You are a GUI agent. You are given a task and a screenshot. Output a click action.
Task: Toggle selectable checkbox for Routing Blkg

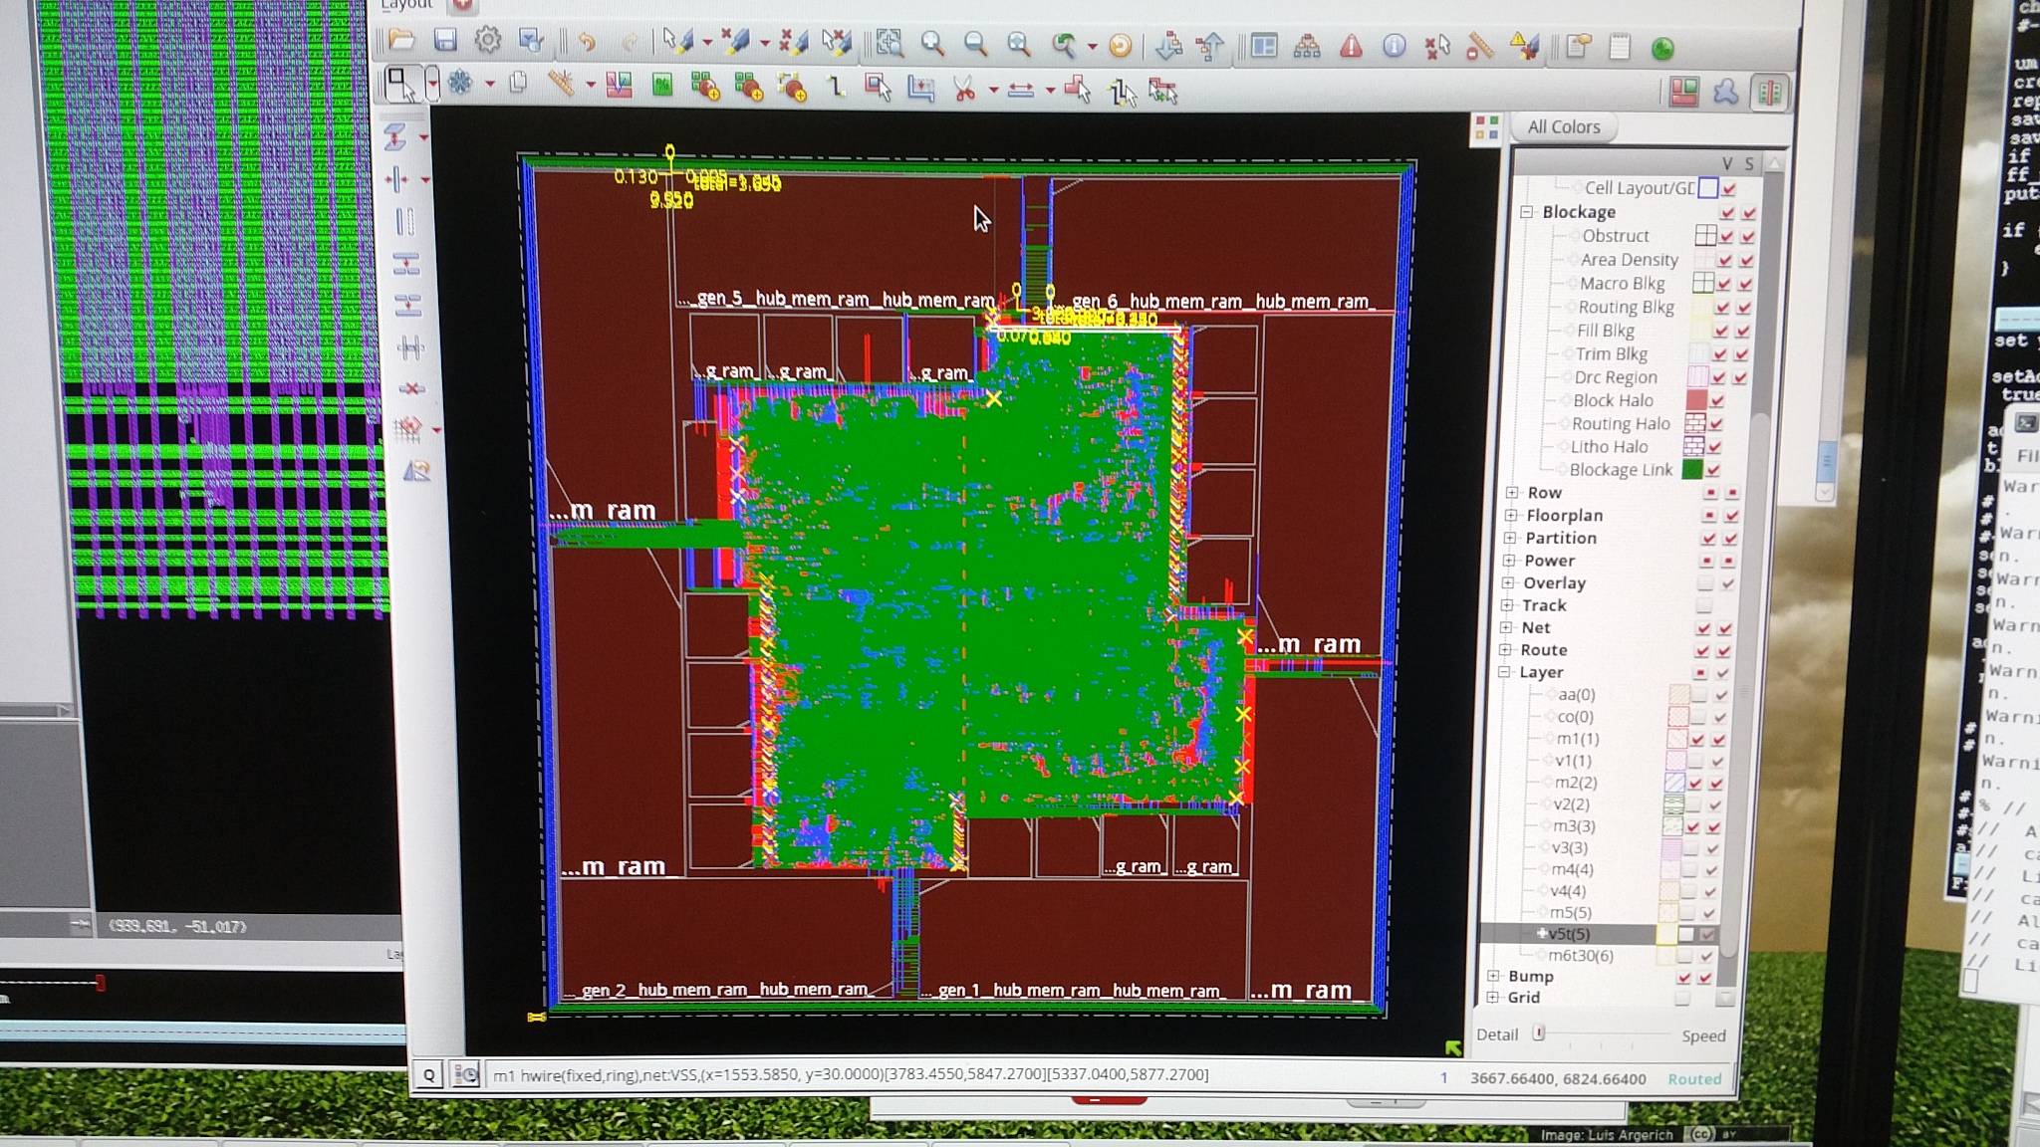(1744, 308)
